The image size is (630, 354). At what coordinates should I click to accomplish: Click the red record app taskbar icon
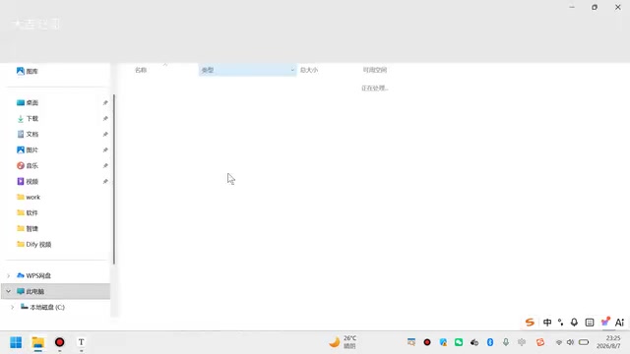[59, 342]
